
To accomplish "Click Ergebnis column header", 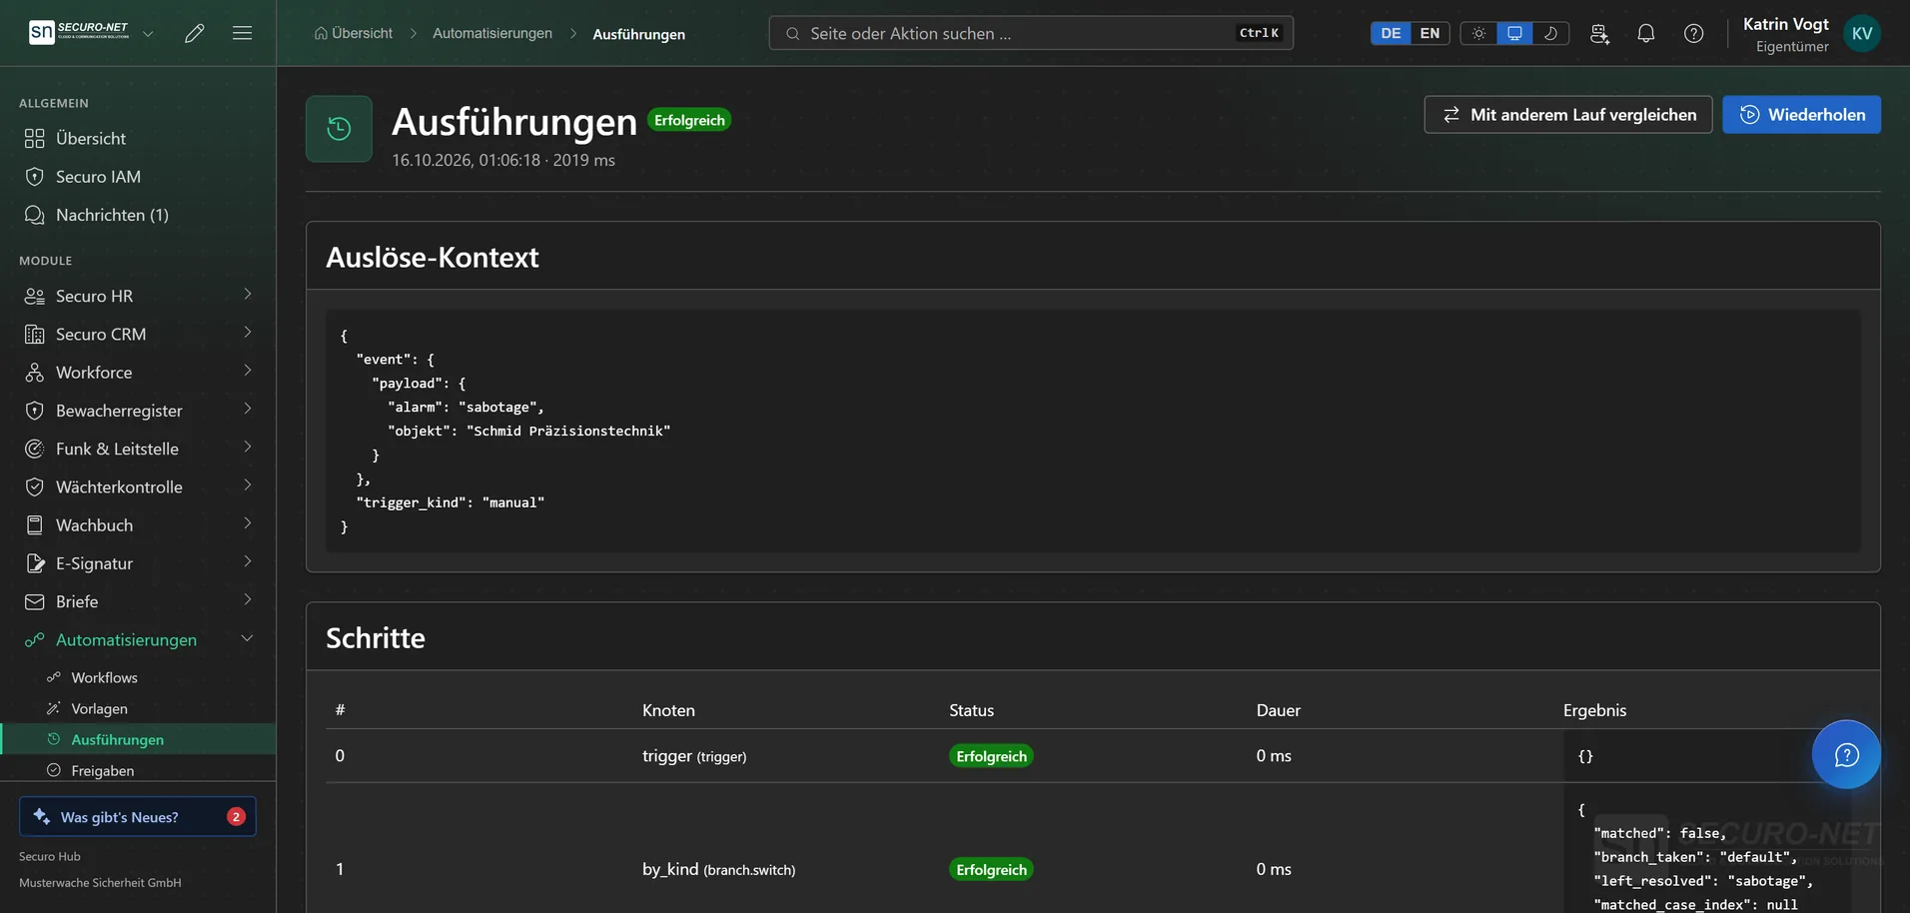I will click(1594, 710).
